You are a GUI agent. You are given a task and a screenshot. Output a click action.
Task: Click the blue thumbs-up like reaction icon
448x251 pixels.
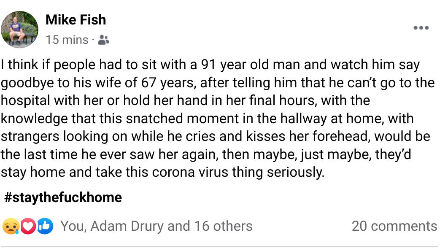(45, 226)
